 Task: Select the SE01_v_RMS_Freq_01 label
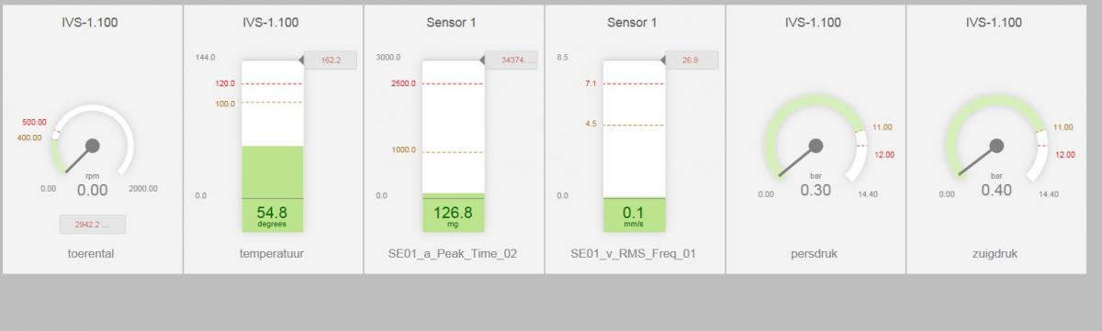coord(634,254)
